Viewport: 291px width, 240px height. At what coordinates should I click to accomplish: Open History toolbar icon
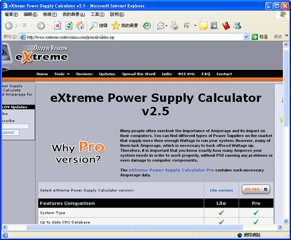[x=146, y=25]
